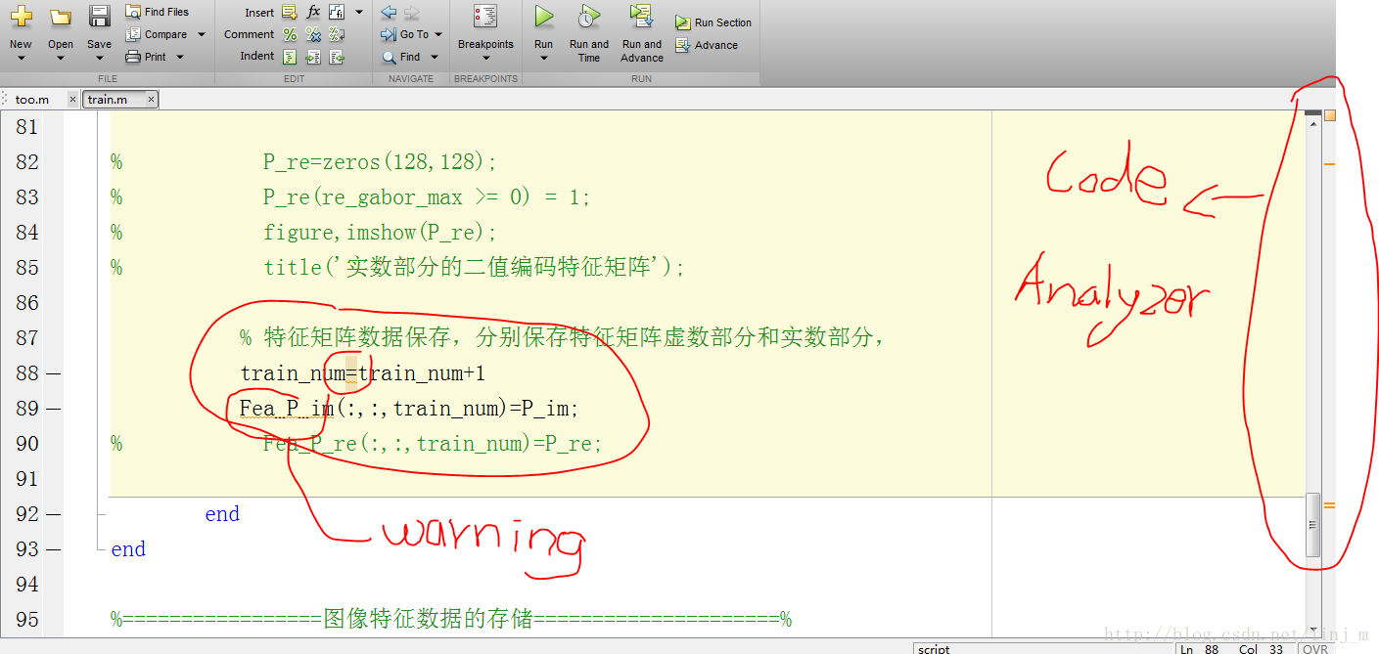
Task: Click the Run Section button
Action: coord(714,22)
